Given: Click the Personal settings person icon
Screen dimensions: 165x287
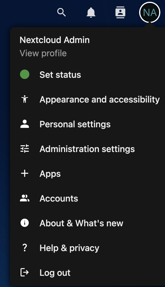Looking at the screenshot, I should point(25,124).
